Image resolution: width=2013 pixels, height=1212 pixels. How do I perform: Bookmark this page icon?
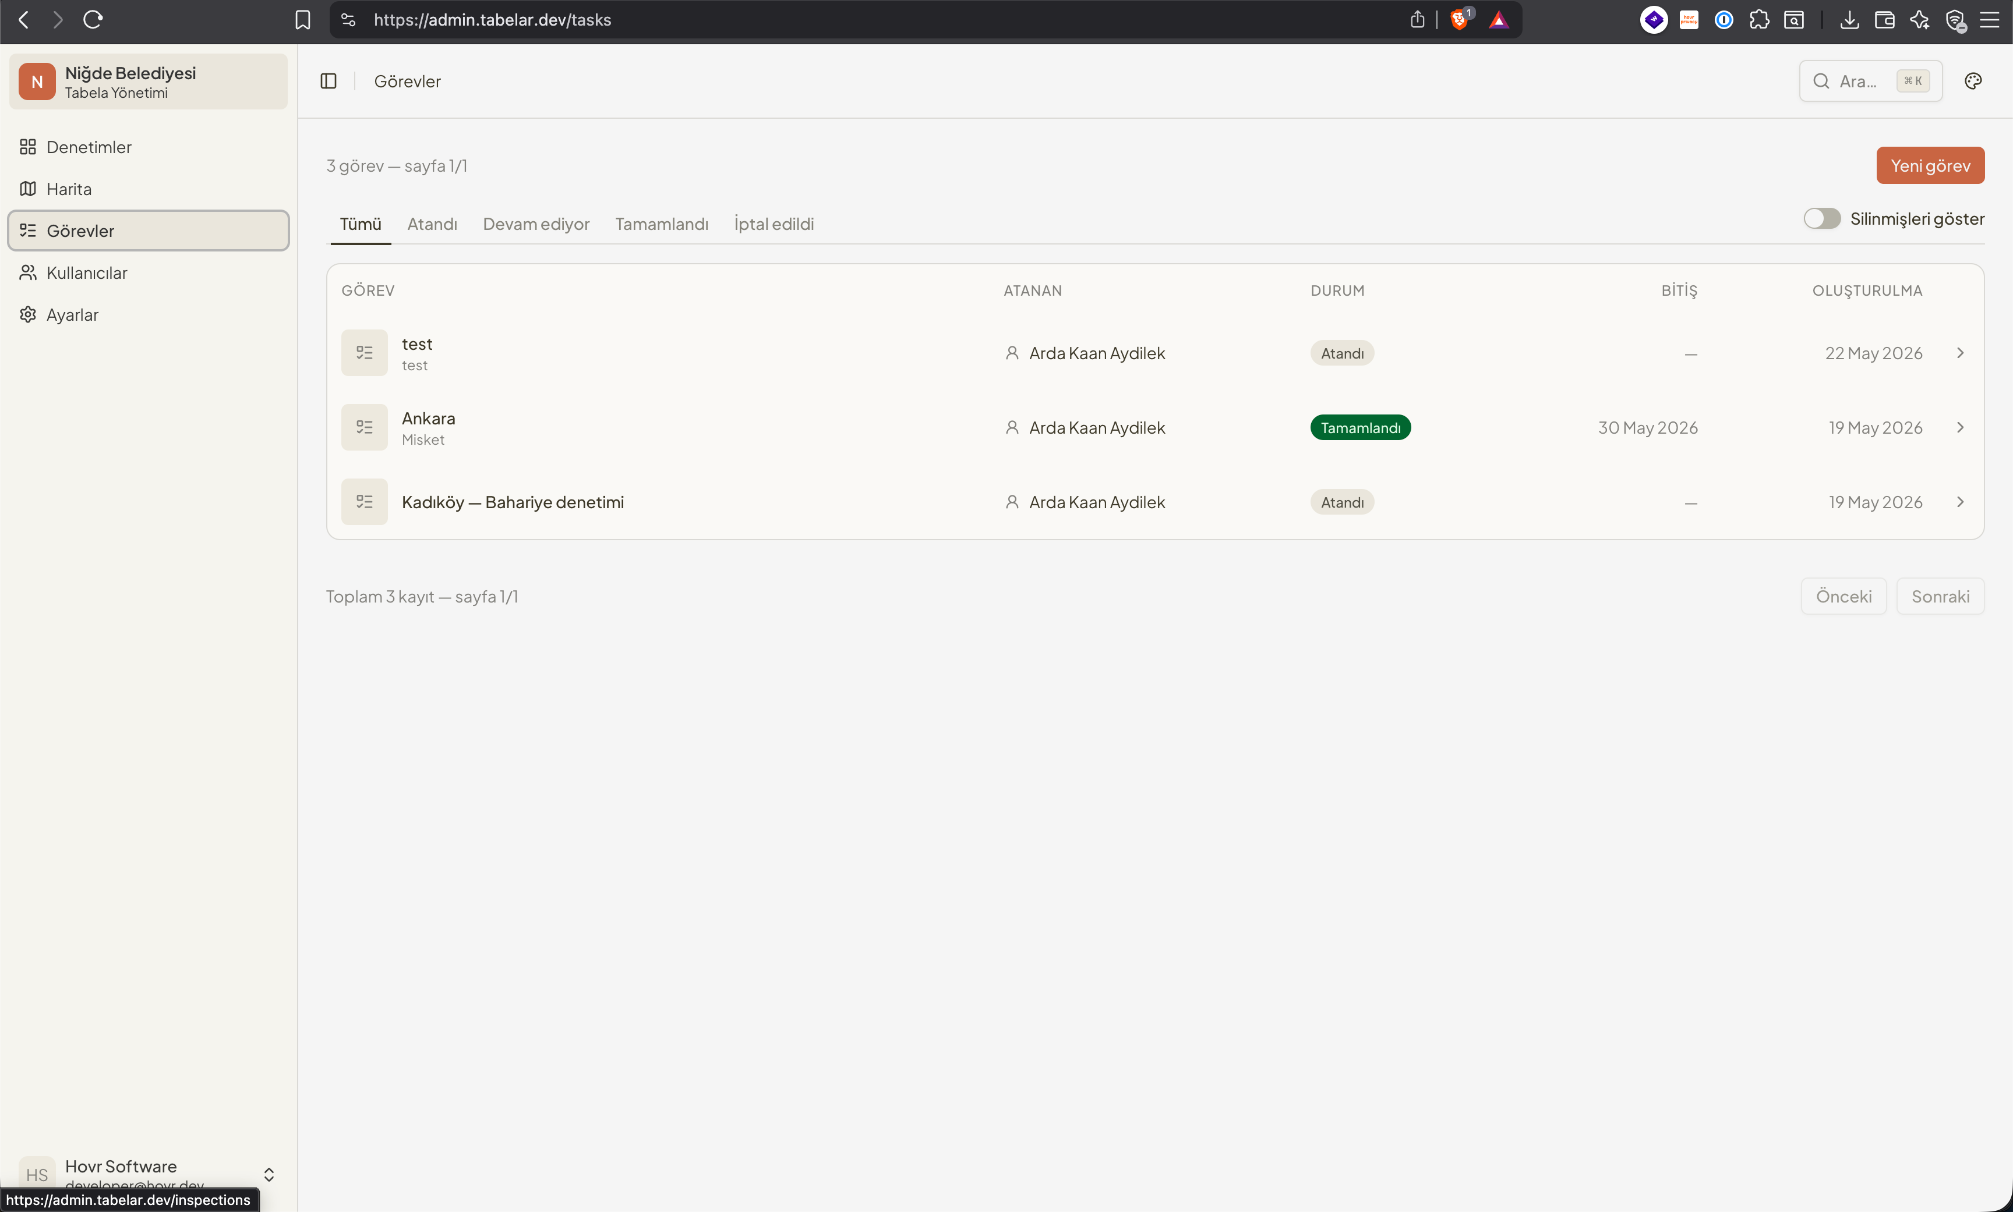point(302,20)
